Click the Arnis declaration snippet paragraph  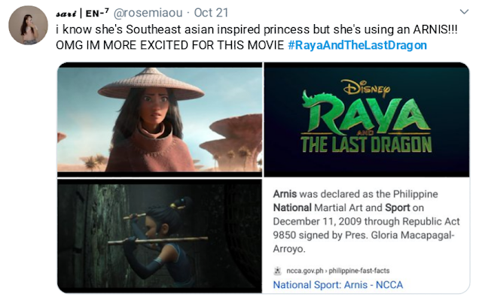[366, 221]
